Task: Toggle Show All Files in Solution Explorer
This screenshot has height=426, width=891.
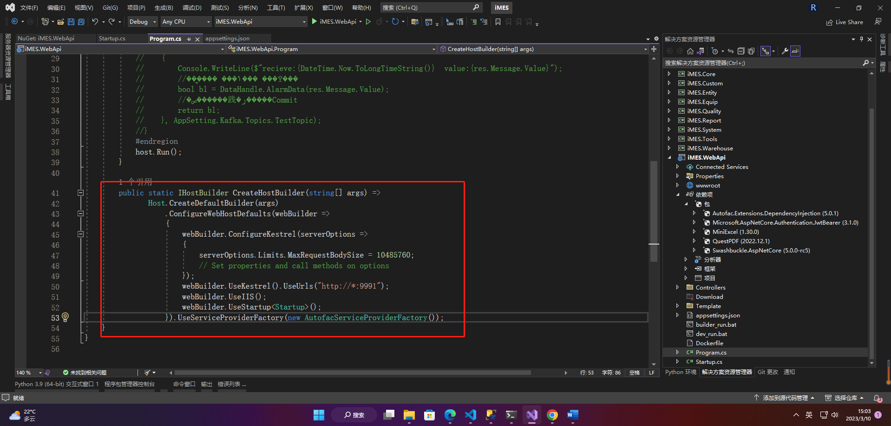Action: [x=751, y=51]
